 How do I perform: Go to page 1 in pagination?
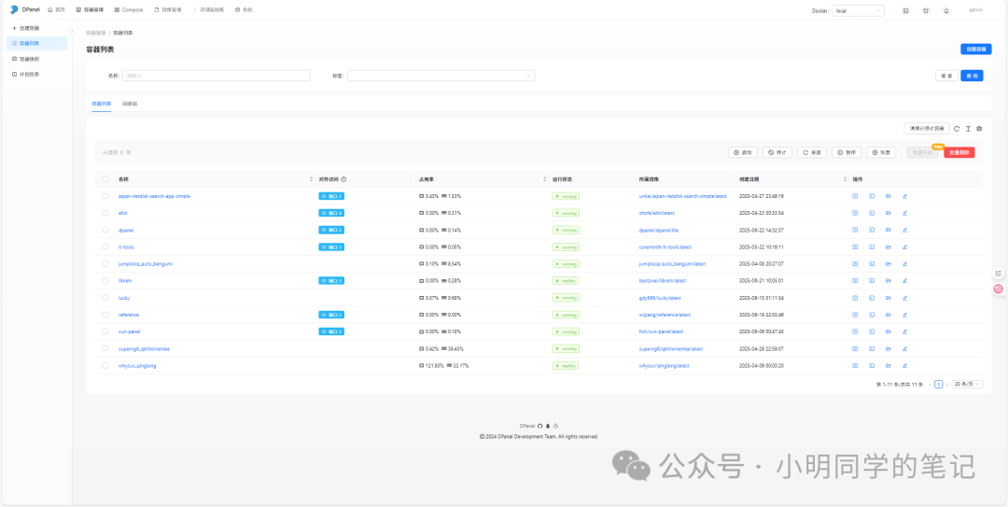click(939, 384)
